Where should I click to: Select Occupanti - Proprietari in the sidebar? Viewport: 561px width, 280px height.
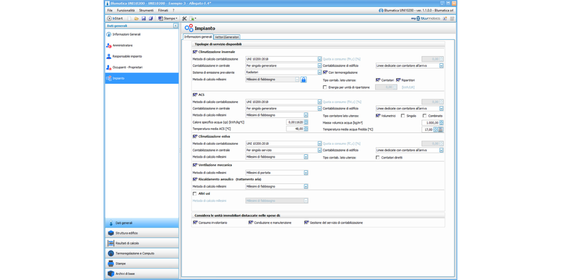tap(127, 67)
